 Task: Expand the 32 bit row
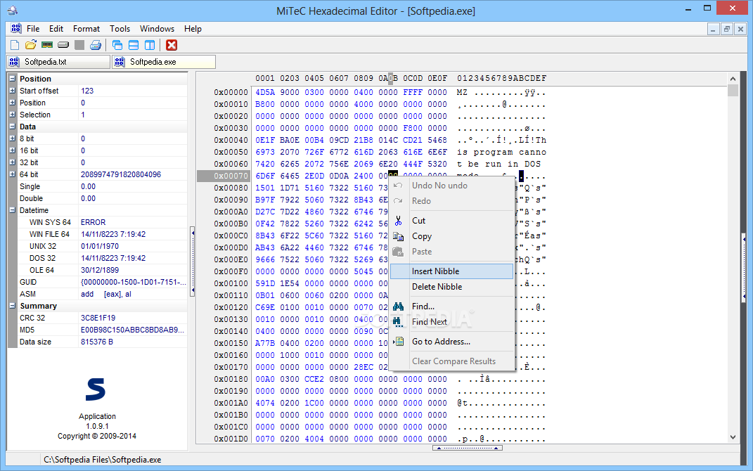13,162
